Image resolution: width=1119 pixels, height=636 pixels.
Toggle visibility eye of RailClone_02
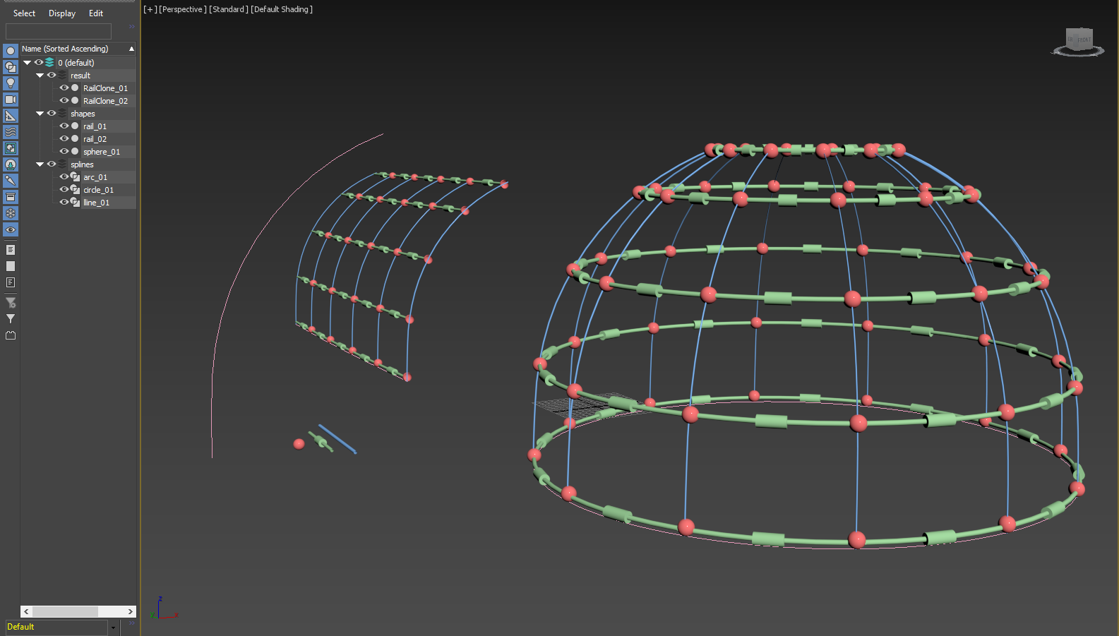coord(64,101)
